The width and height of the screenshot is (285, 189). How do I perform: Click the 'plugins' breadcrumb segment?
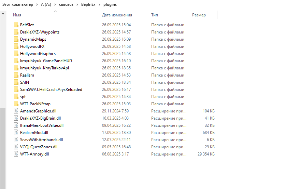pyautogui.click(x=110, y=4)
